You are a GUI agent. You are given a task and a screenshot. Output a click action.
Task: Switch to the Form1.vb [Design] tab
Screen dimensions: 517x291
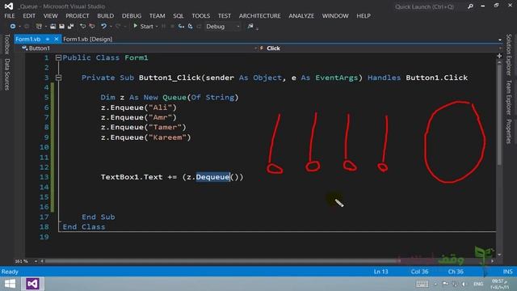coord(88,39)
